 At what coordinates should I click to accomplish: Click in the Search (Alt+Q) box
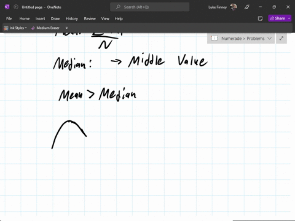click(149, 7)
